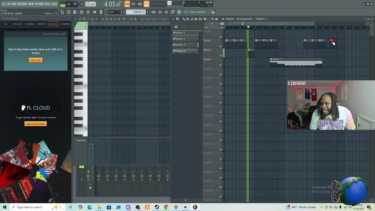Select Pattern 1 in the picker
The height and width of the screenshot is (211, 375).
point(185,33)
